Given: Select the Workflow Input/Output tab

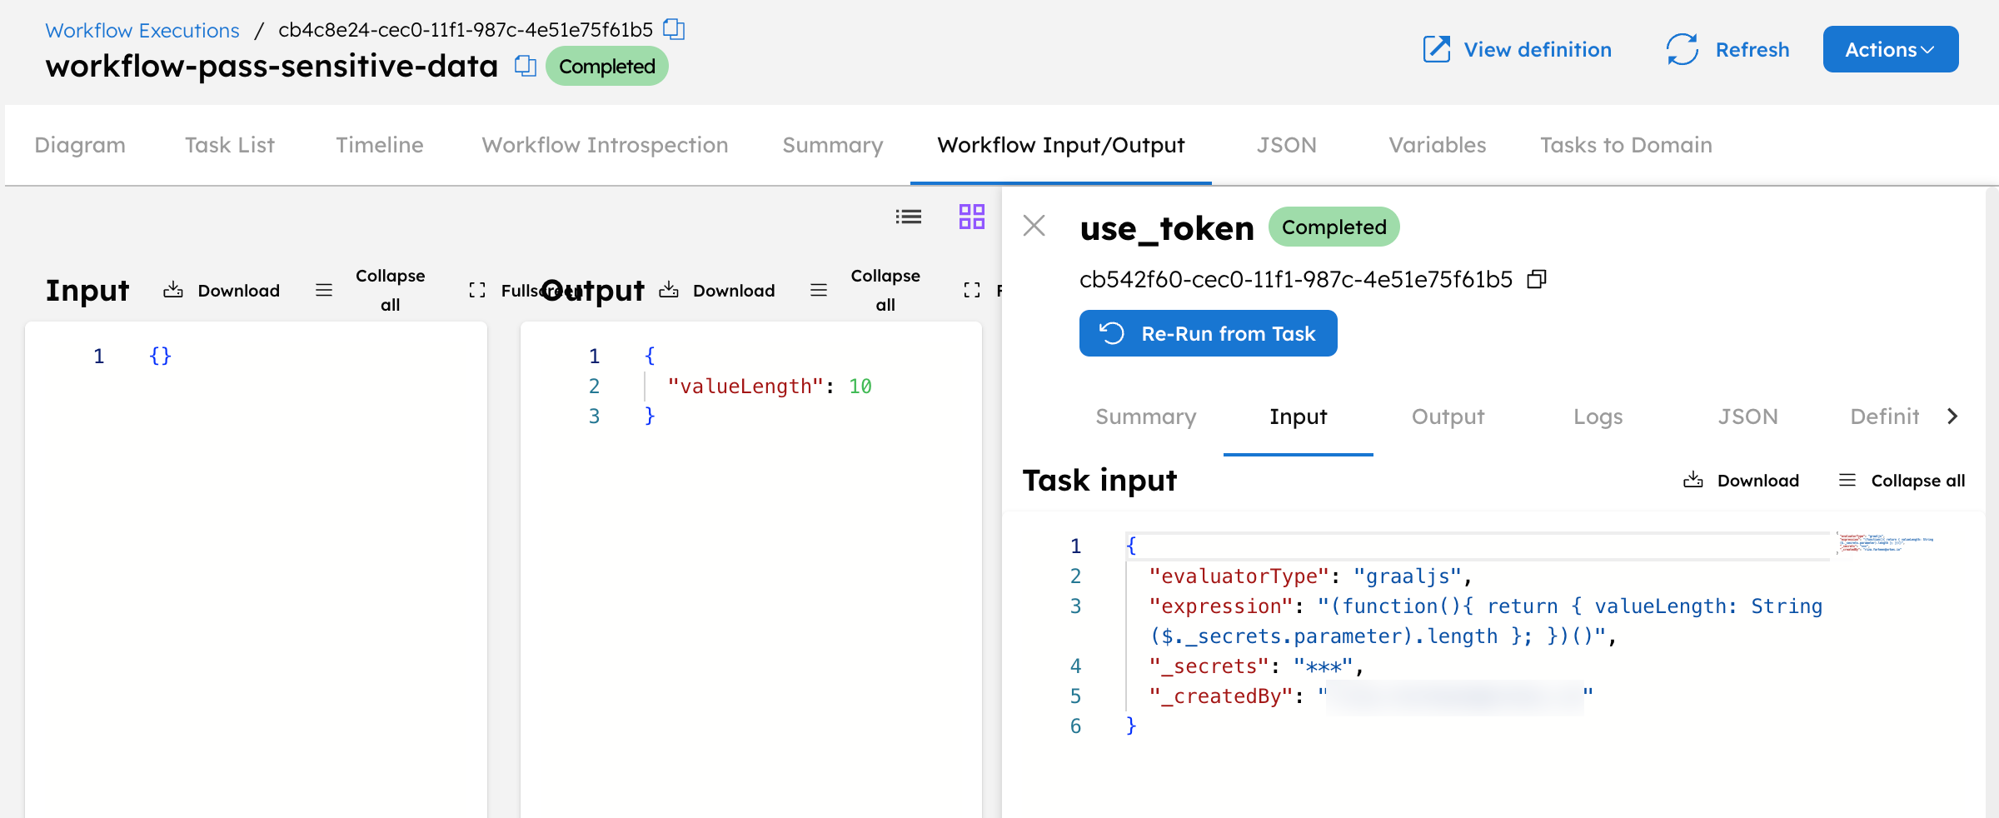Looking at the screenshot, I should pyautogui.click(x=1061, y=145).
